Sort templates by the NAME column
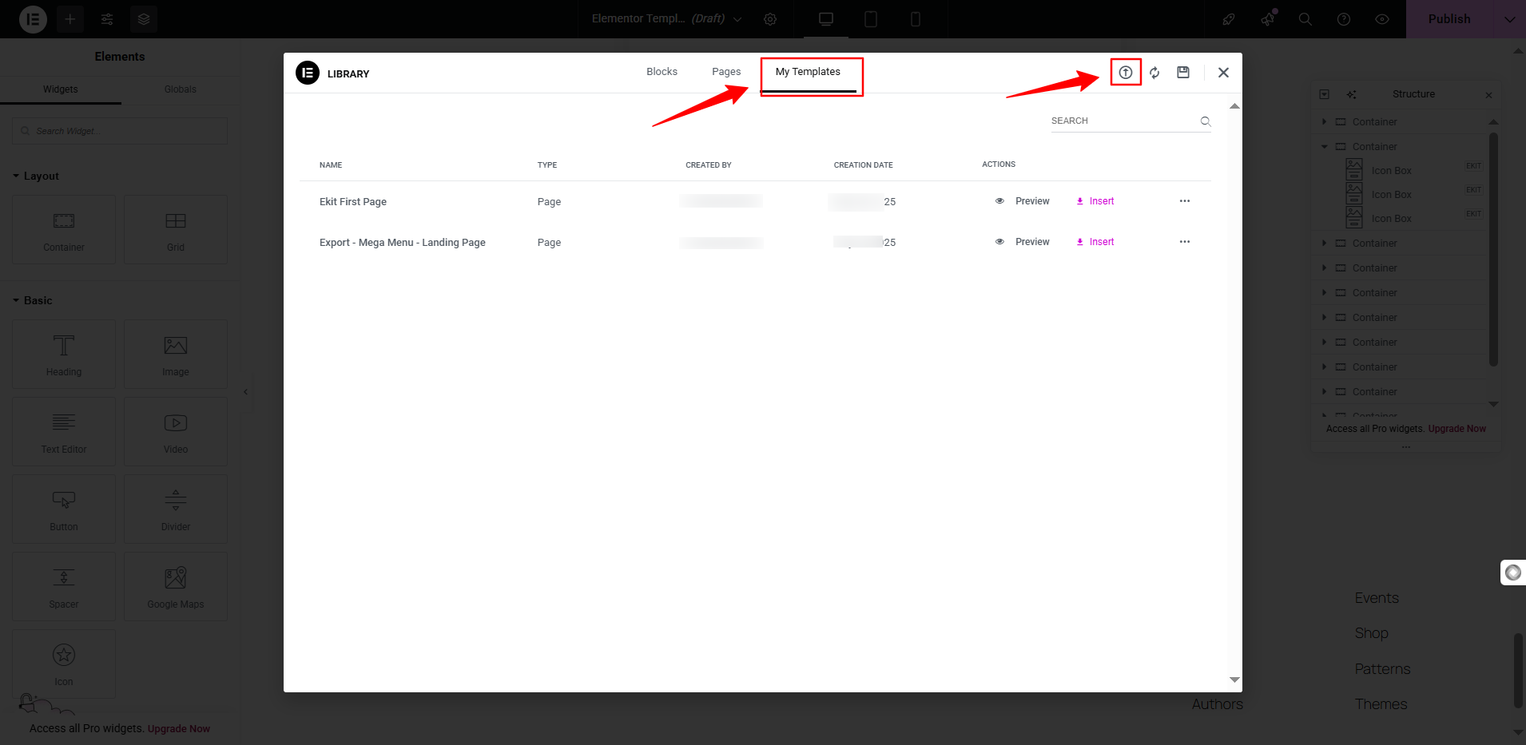 [331, 165]
